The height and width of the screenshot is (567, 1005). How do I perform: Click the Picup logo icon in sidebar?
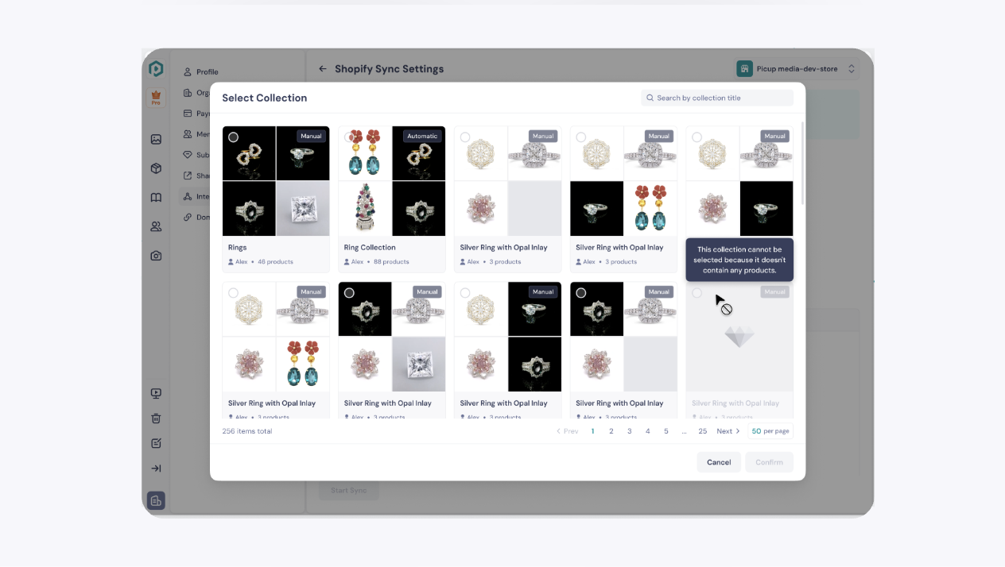(156, 69)
